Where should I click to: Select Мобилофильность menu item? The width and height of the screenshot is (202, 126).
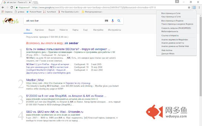[x=170, y=31]
